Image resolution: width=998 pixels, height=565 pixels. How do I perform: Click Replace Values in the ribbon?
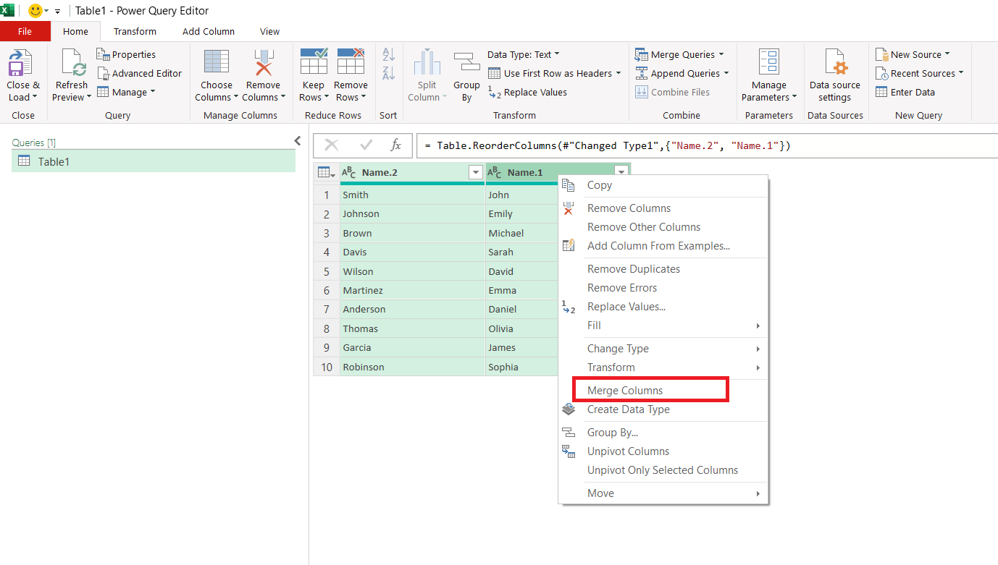528,92
